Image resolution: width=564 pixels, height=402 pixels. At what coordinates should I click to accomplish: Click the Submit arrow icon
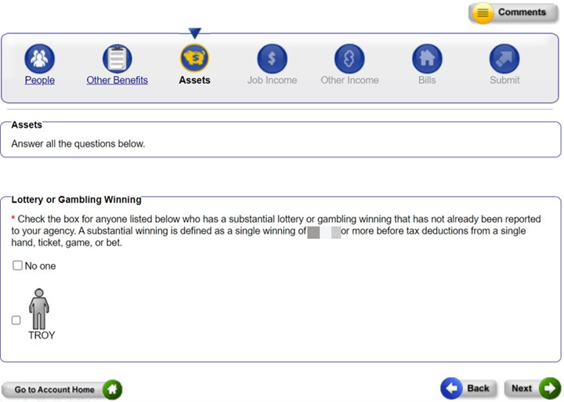504,58
